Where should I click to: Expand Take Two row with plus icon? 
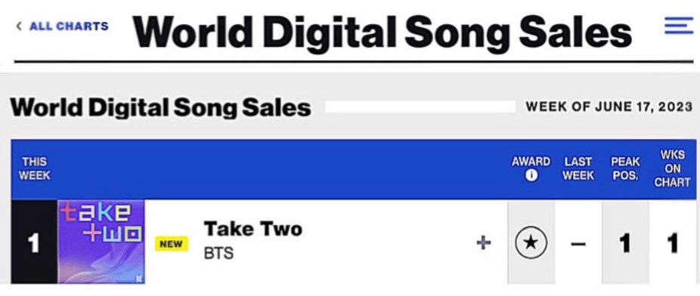[484, 243]
